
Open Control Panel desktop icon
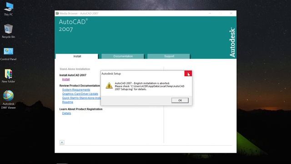(x=8, y=54)
